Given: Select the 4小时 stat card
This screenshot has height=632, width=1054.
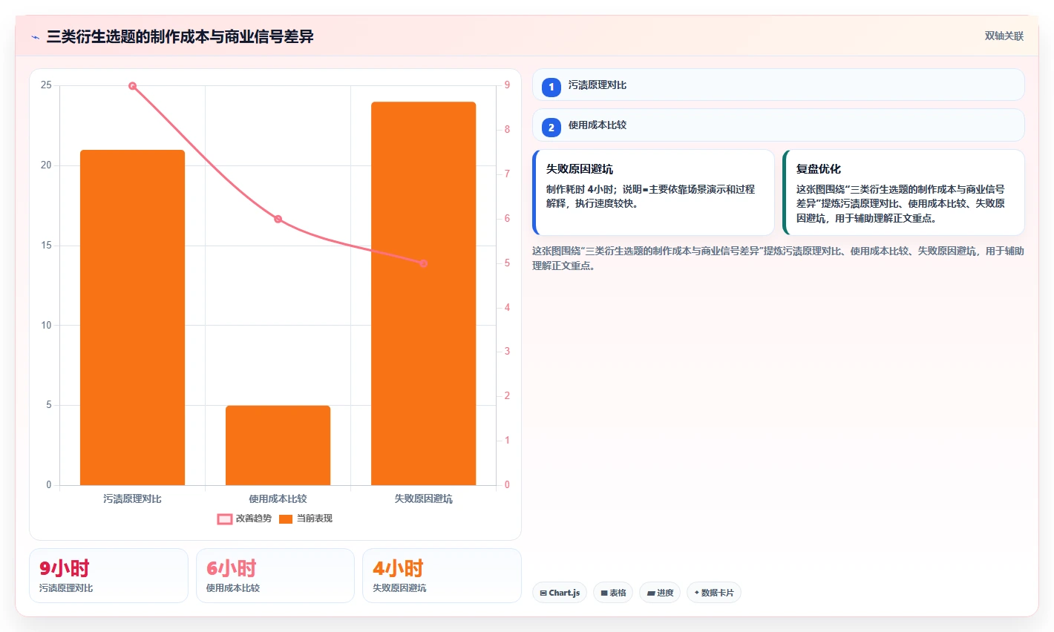Looking at the screenshot, I should click(442, 576).
